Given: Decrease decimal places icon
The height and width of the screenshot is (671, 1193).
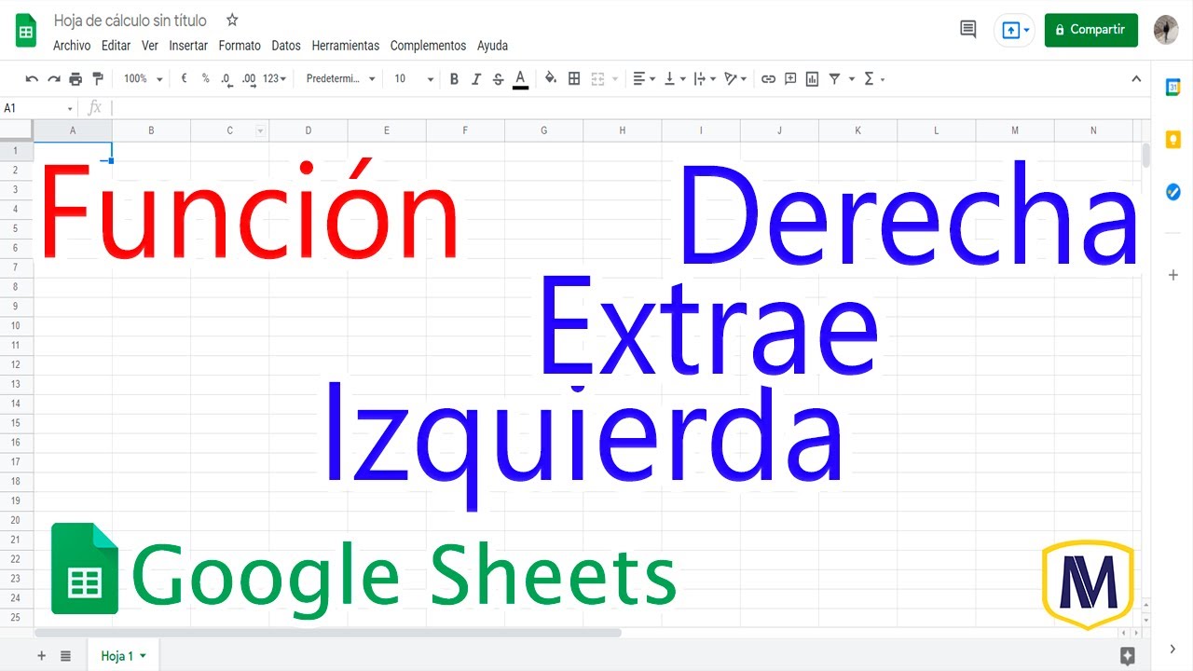Looking at the screenshot, I should pyautogui.click(x=226, y=79).
